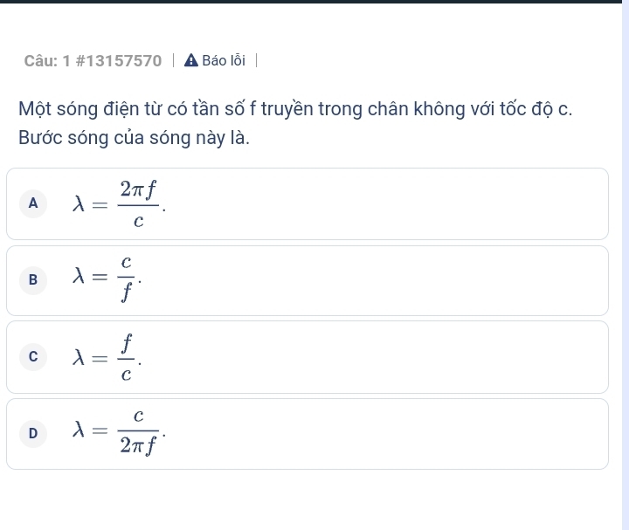Image resolution: width=629 pixels, height=530 pixels.
Task: Select the letter A answer badge
Action: point(33,203)
